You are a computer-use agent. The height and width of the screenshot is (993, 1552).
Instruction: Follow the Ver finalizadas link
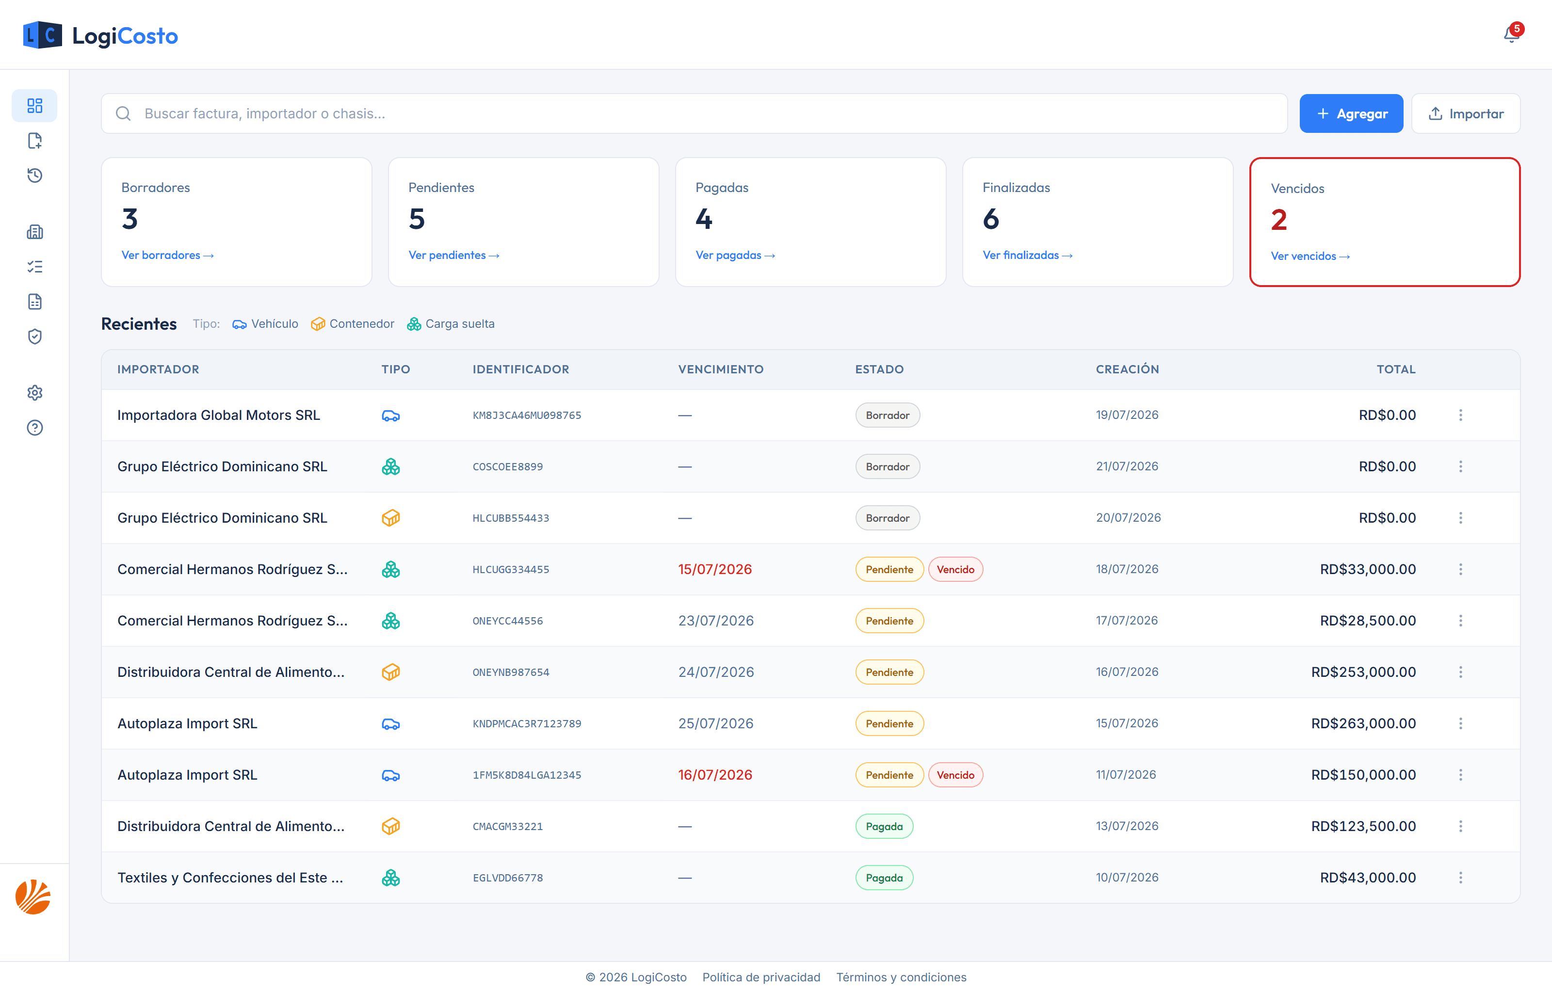[x=1027, y=256]
